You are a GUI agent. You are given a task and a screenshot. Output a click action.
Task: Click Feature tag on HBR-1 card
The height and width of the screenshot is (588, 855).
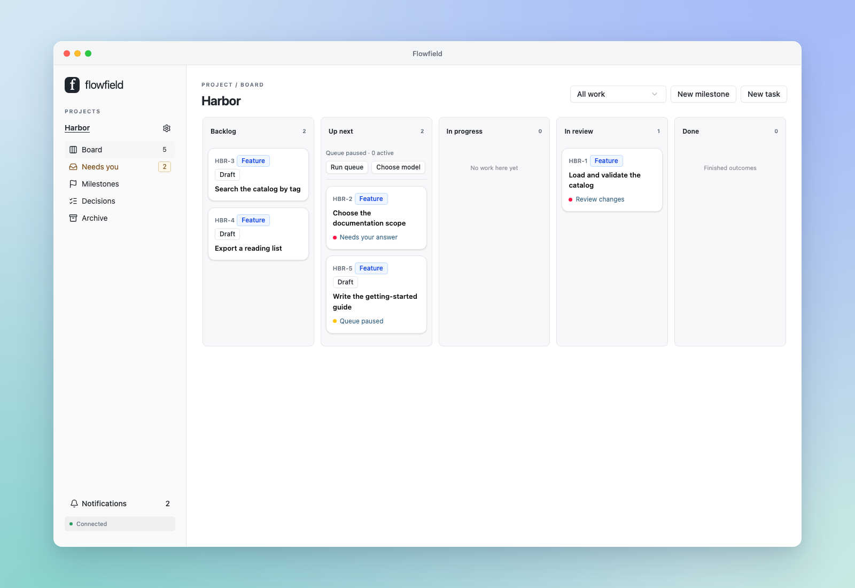coord(606,161)
